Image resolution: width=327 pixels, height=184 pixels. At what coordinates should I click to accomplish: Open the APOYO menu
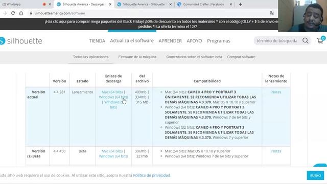194,41
